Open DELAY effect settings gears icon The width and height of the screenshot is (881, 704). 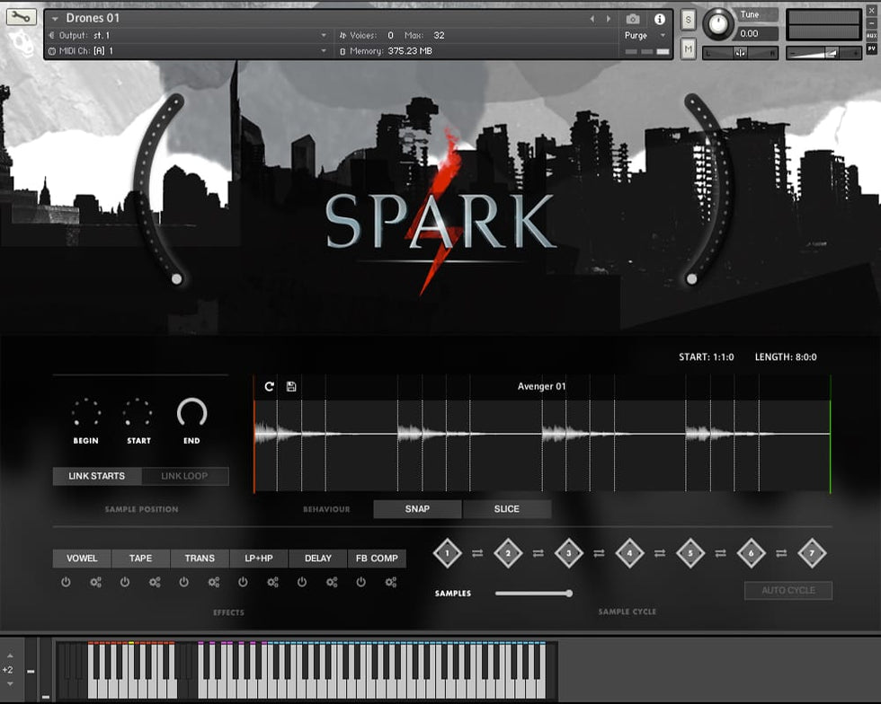tap(332, 582)
